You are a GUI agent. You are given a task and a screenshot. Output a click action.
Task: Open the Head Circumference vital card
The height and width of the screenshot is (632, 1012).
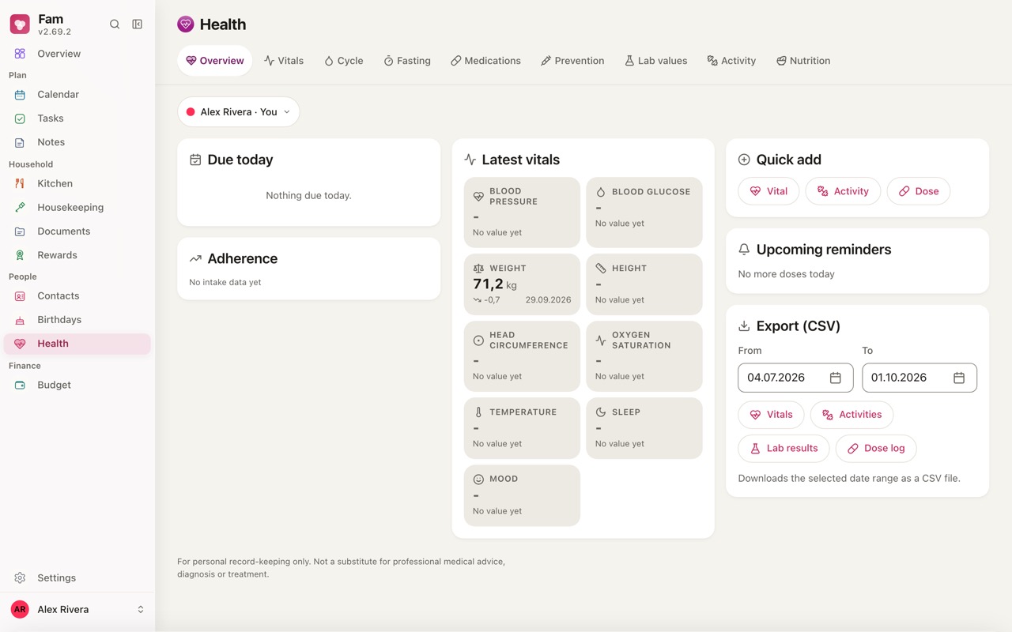522,356
